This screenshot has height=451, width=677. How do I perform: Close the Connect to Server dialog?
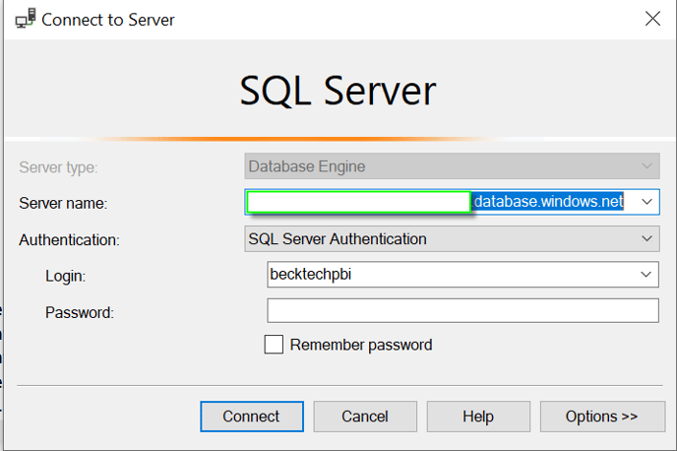(652, 19)
